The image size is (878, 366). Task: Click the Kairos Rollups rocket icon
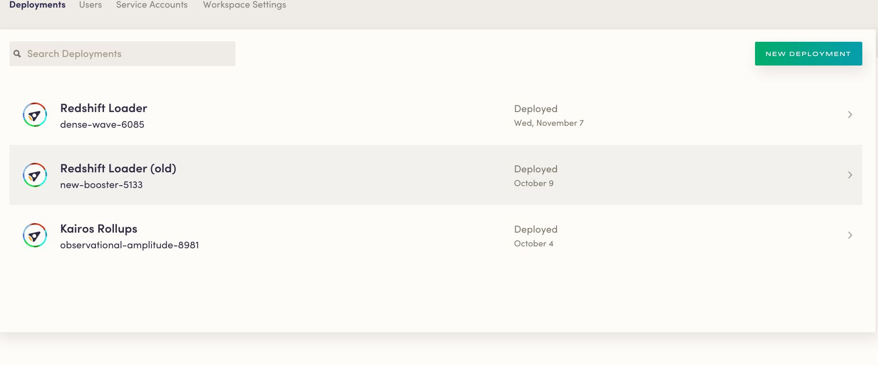(x=35, y=235)
